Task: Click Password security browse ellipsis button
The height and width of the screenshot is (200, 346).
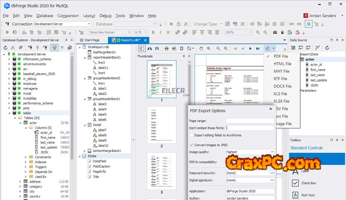Action: (272, 173)
